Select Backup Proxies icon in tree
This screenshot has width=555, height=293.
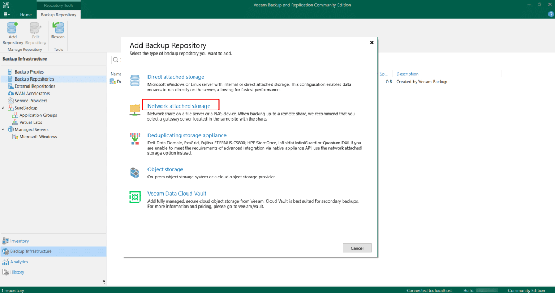point(10,72)
